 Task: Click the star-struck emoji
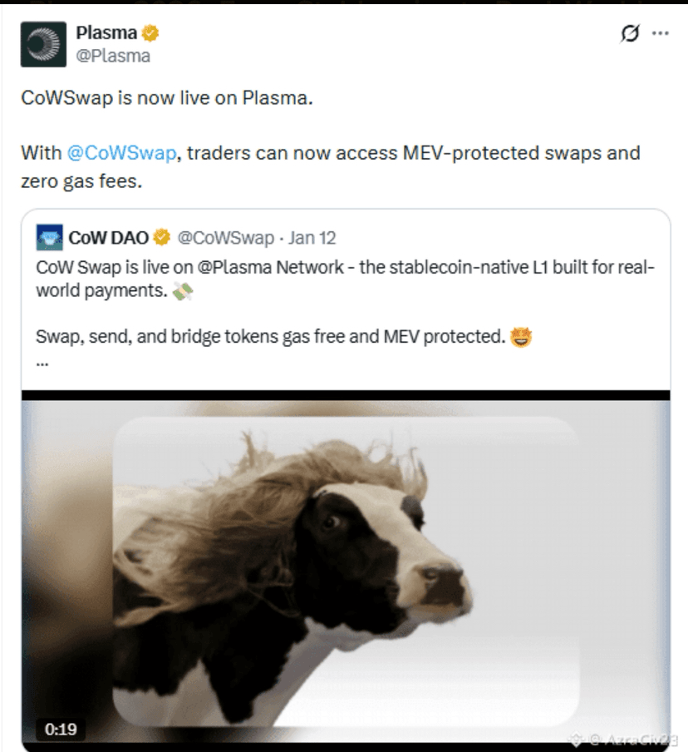point(521,337)
